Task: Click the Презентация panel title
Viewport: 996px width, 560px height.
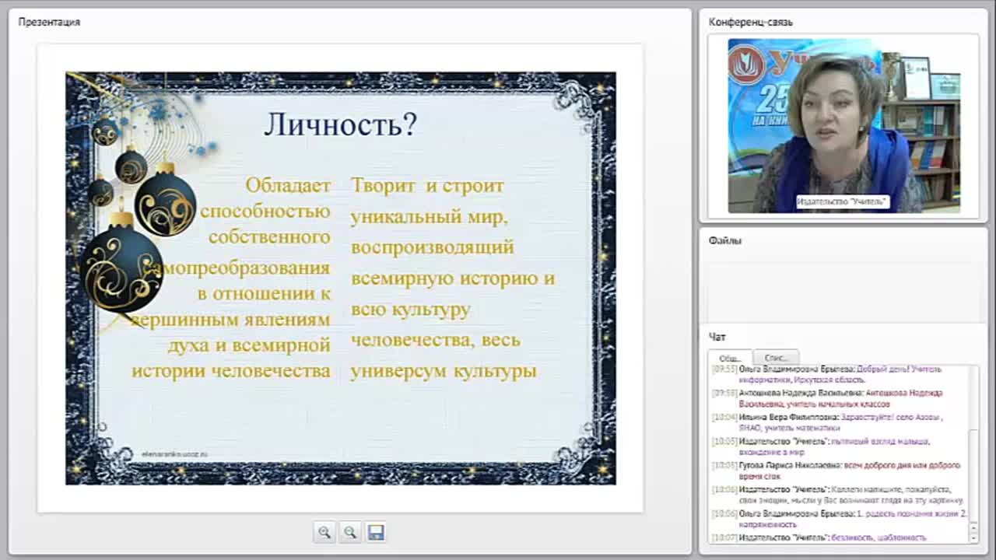Action: tap(49, 22)
